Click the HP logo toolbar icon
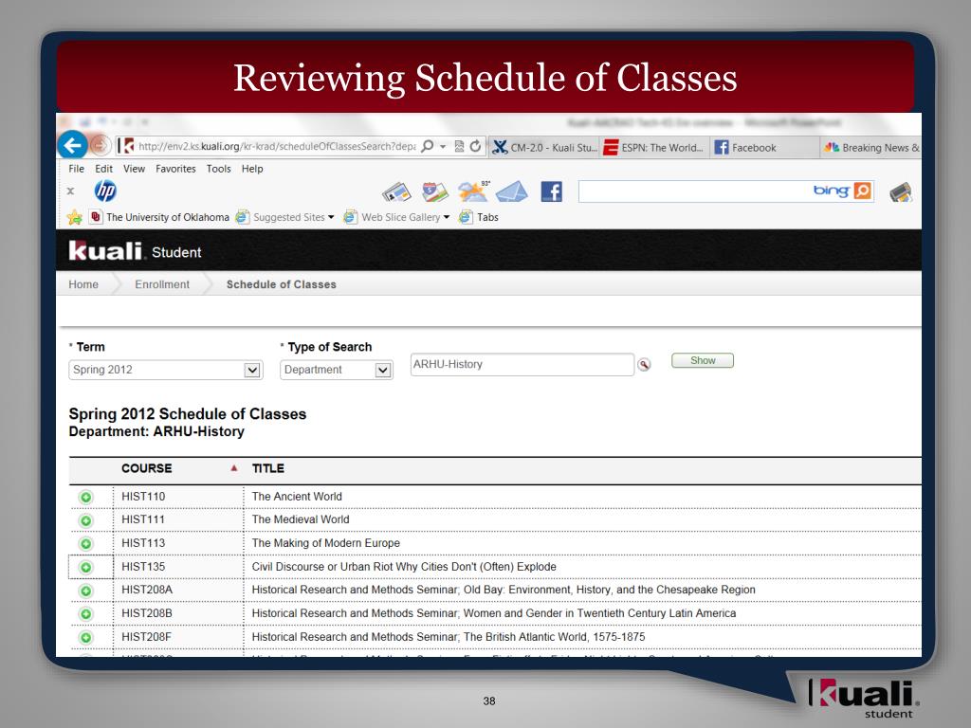 tap(105, 191)
